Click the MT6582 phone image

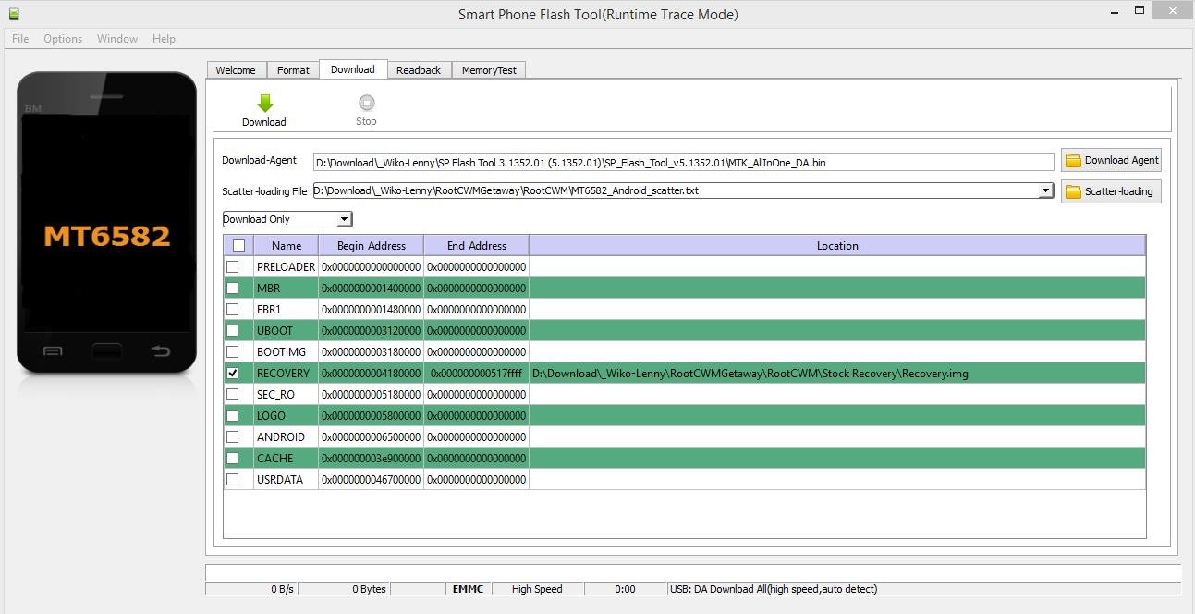click(106, 223)
